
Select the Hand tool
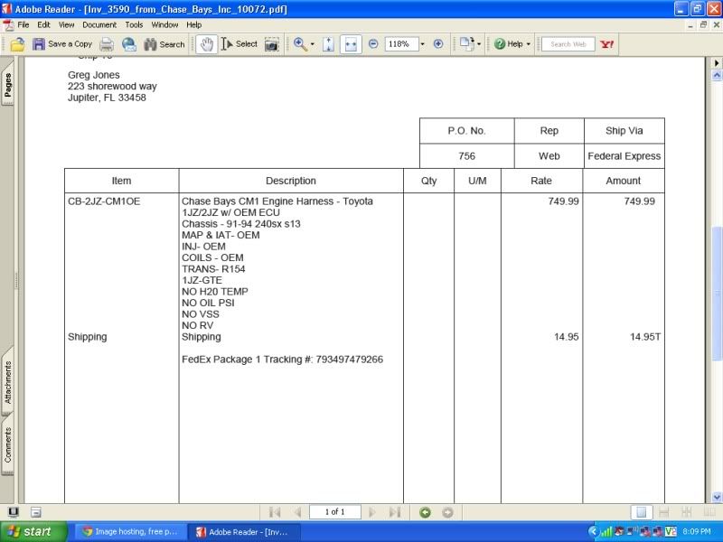tap(207, 44)
